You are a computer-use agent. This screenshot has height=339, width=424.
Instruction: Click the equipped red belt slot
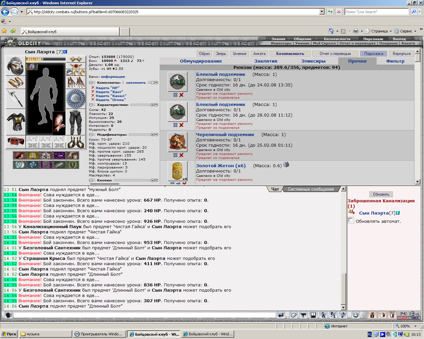pyautogui.click(x=16, y=142)
